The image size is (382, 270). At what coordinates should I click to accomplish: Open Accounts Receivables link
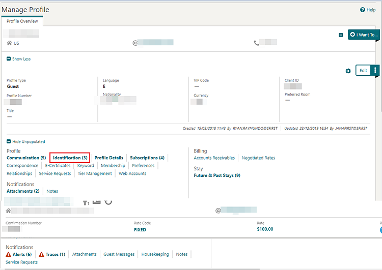(214, 158)
